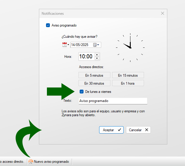This screenshot has height=166, width=185.
Task: Click the Hora time field 10:00
Action: click(89, 57)
